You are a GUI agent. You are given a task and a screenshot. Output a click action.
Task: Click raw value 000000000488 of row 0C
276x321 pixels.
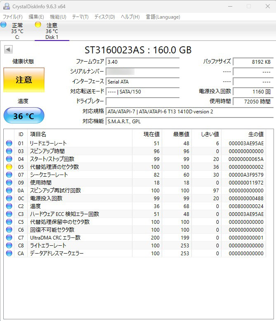tap(246, 199)
